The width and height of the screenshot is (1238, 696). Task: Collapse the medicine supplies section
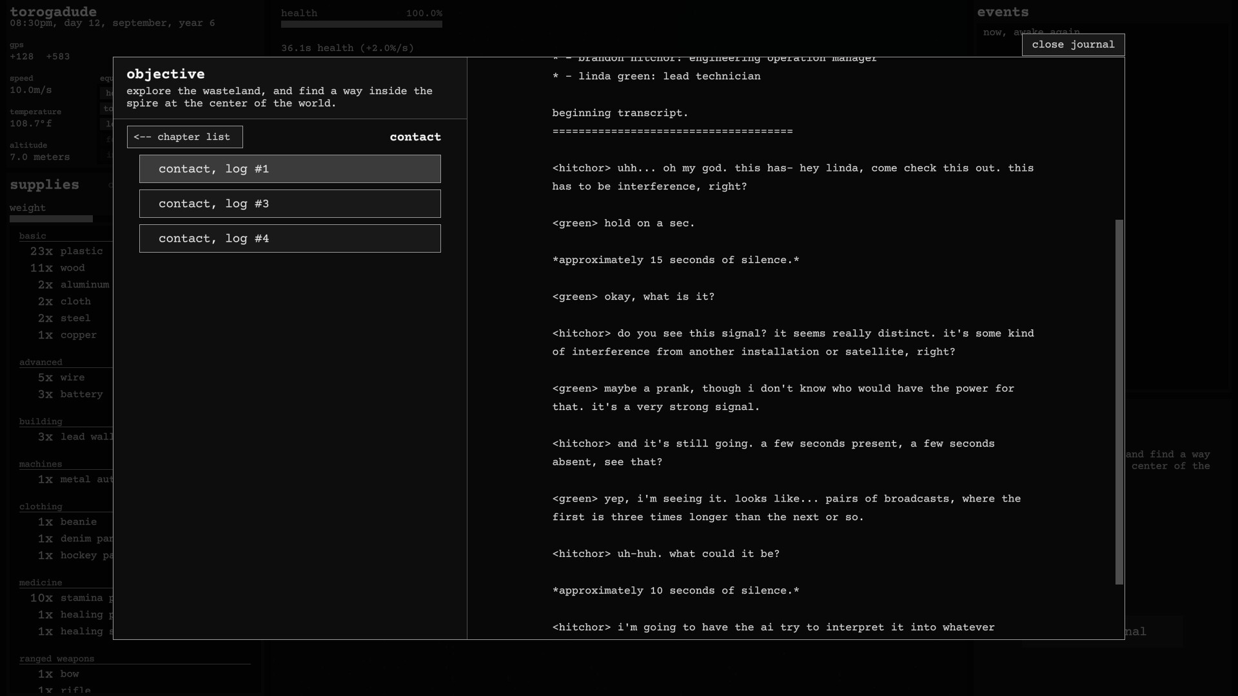tap(41, 583)
